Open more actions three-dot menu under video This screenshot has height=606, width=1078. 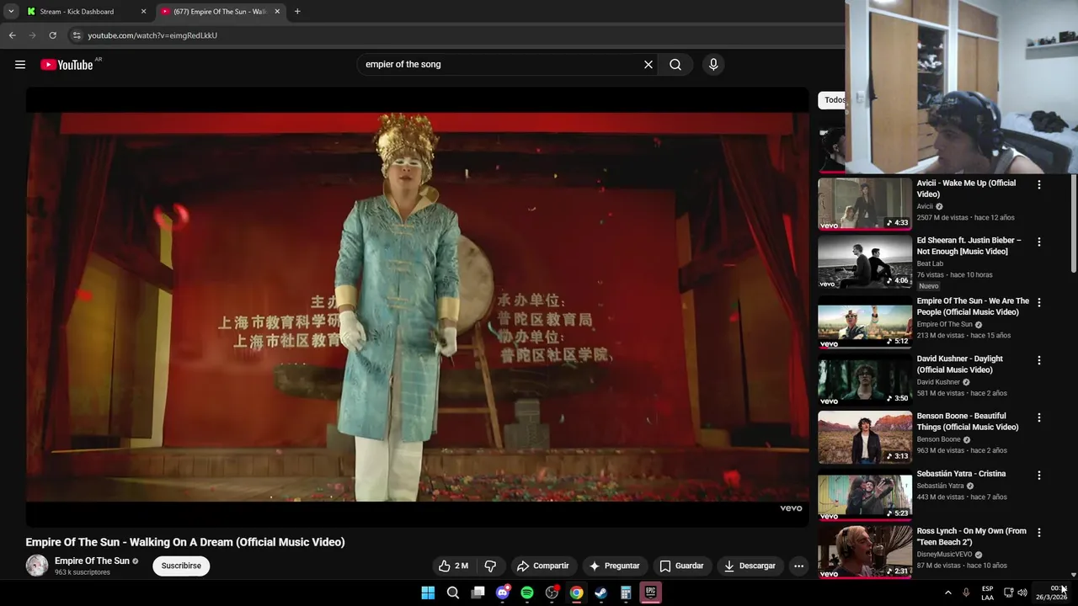(x=798, y=566)
